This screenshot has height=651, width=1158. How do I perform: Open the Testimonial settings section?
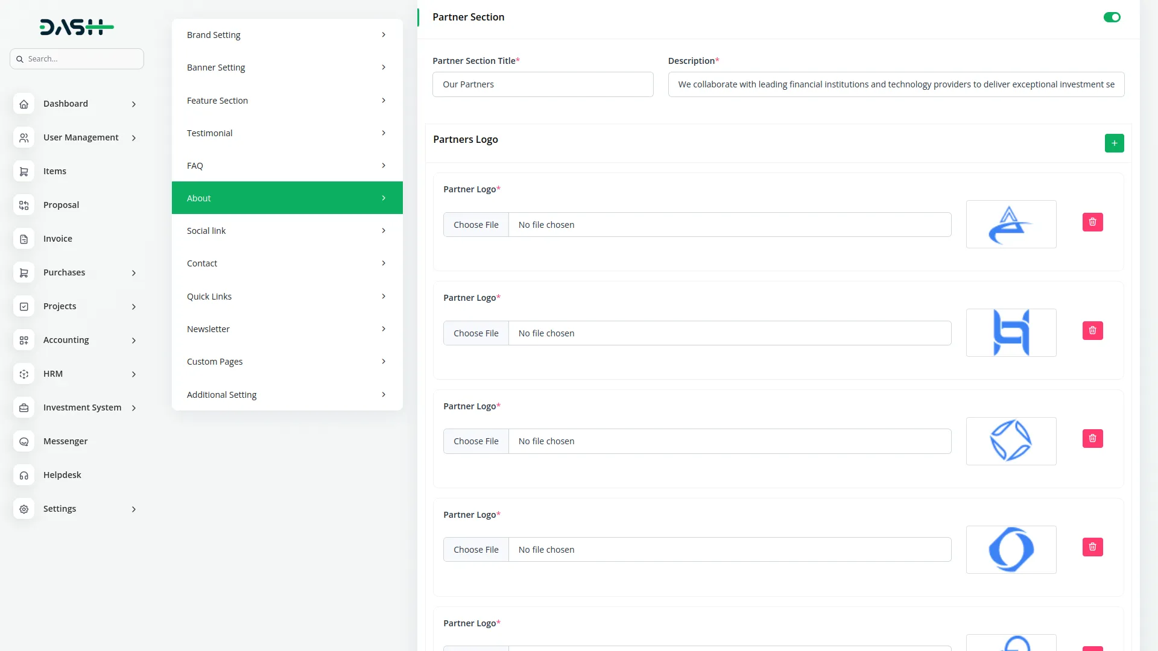287,133
